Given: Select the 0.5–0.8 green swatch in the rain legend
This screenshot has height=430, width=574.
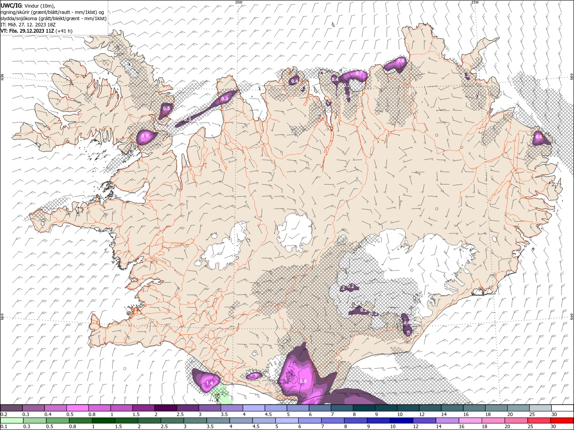Looking at the screenshot, I should pyautogui.click(x=57, y=421).
